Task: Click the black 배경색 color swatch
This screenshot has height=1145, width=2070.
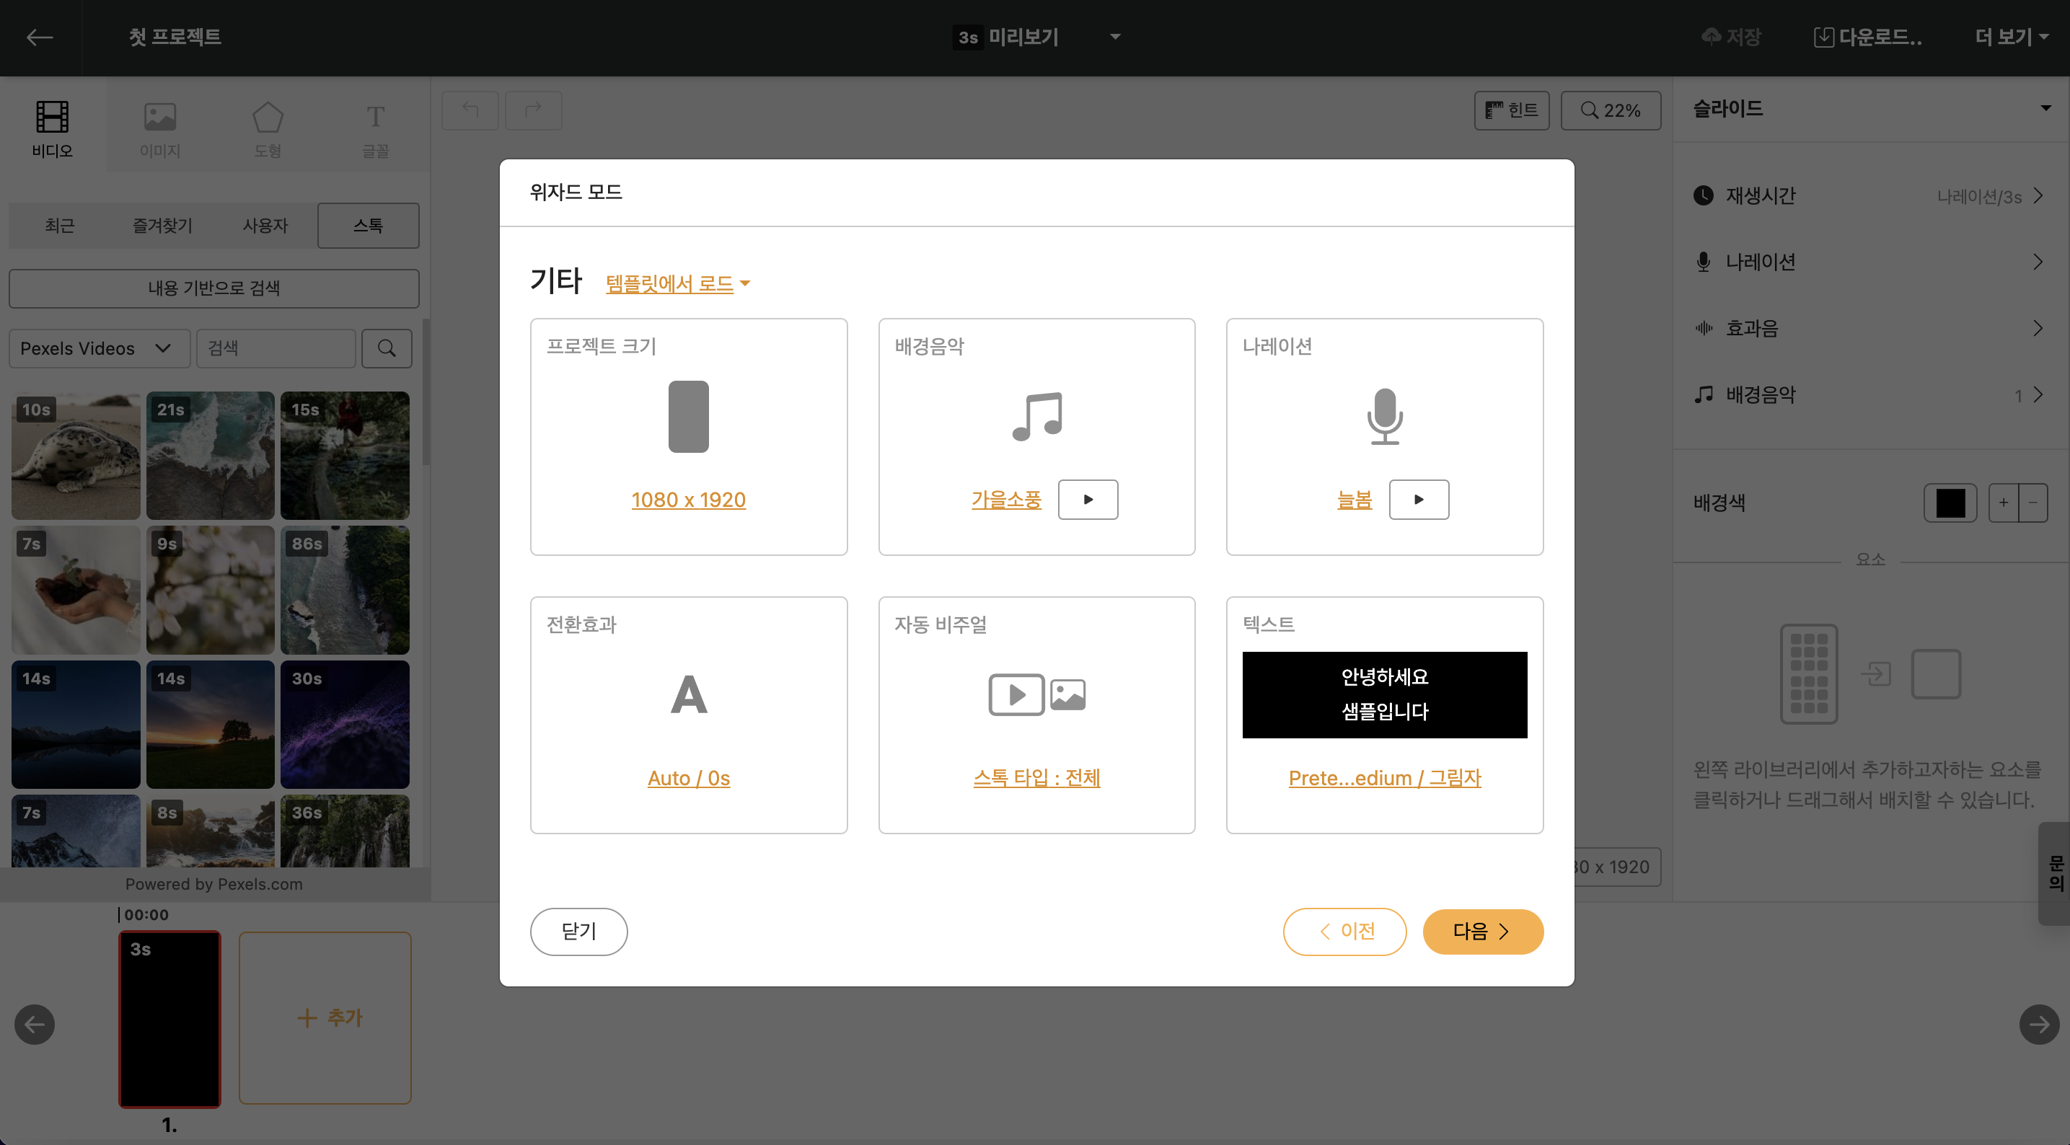Action: point(1950,502)
